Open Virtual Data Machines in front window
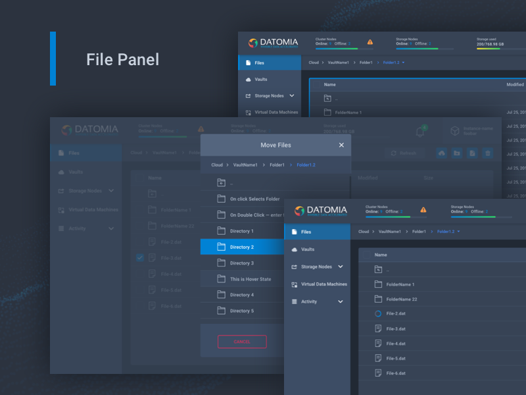Screen dimensions: 526x395 (324, 284)
